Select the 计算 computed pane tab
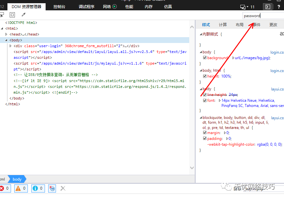Viewport: 284px width, 199px height. (223, 25)
